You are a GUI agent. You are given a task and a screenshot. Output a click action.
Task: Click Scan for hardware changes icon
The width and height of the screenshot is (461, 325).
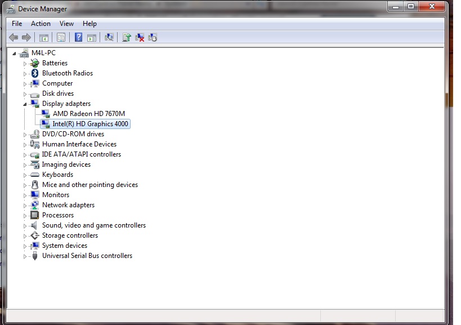tap(109, 38)
